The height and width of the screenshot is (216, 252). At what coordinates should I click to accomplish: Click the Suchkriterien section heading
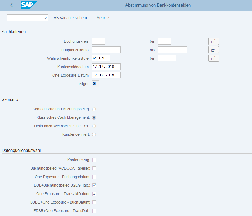[x=14, y=32]
